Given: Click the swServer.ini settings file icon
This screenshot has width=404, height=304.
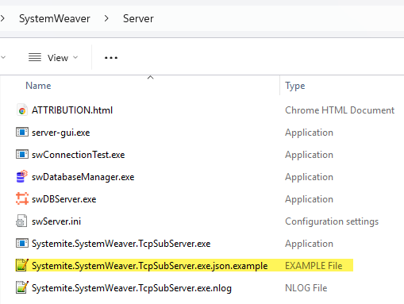Looking at the screenshot, I should pos(21,221).
